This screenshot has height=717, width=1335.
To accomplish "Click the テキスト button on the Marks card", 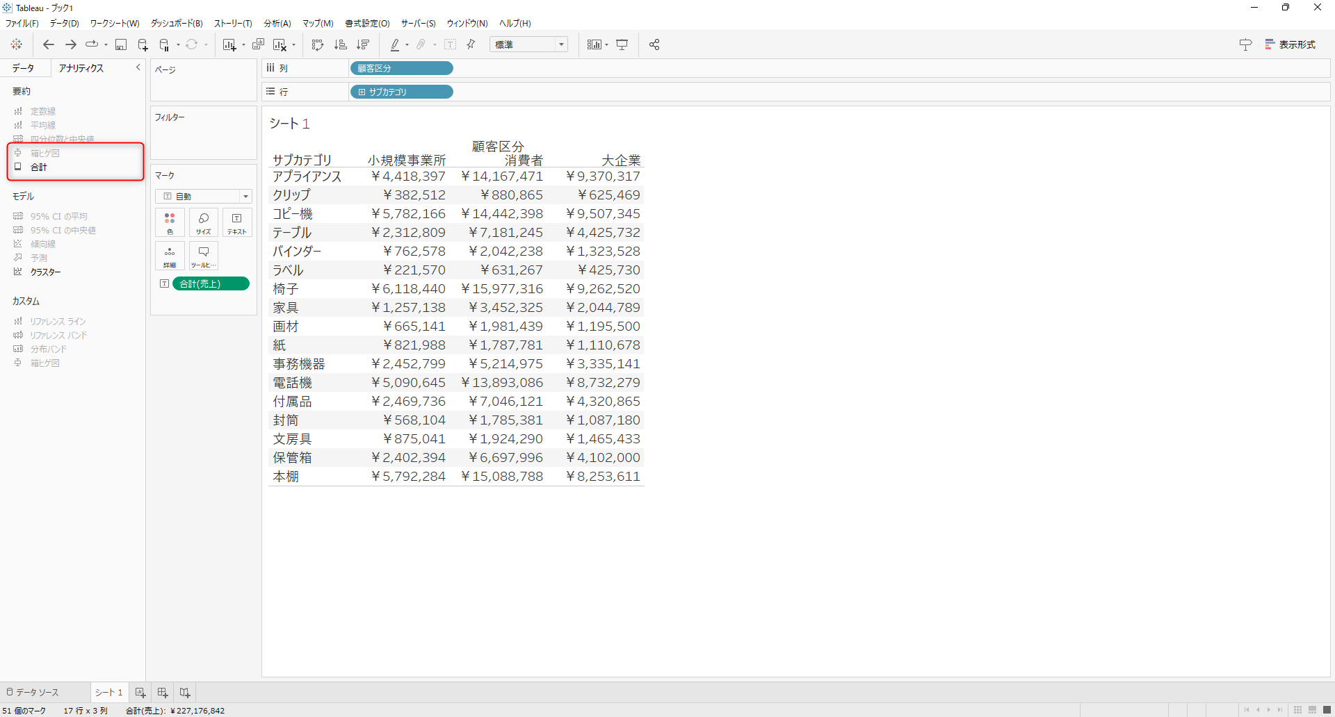I will tap(236, 223).
